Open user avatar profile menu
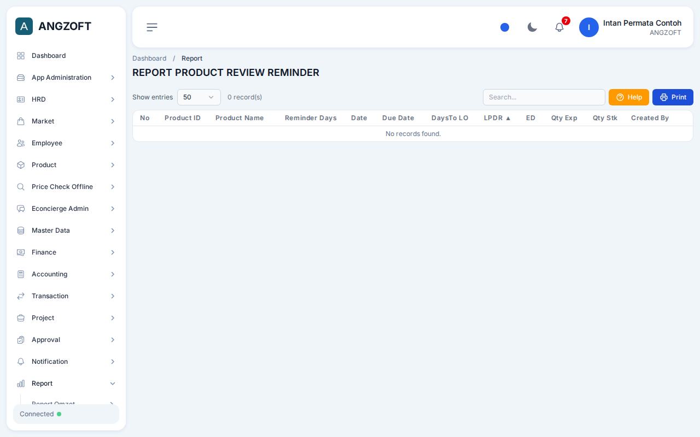 pos(589,27)
